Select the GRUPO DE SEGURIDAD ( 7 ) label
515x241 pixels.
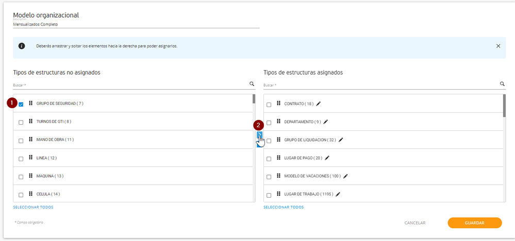(60, 104)
